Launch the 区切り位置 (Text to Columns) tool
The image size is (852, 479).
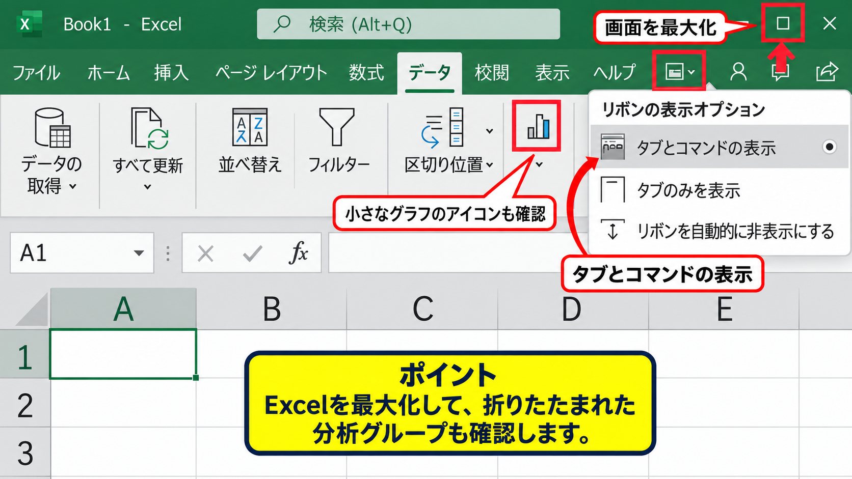(x=443, y=141)
